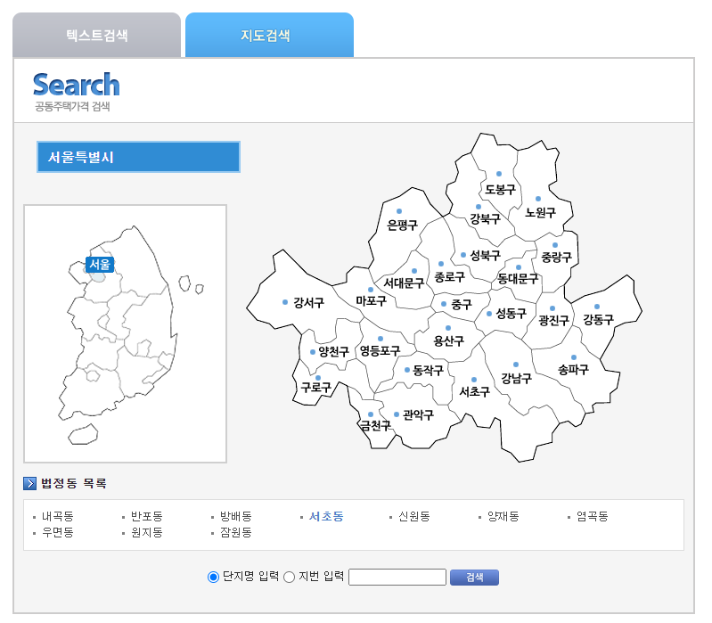Select the 지번 입력 radio button
This screenshot has height=623, width=712.
click(289, 578)
